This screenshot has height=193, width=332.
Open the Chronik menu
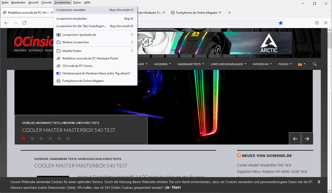click(x=46, y=2)
